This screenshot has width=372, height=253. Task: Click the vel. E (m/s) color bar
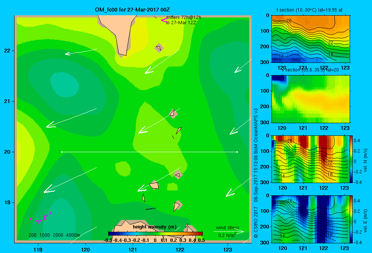pyautogui.click(x=351, y=219)
